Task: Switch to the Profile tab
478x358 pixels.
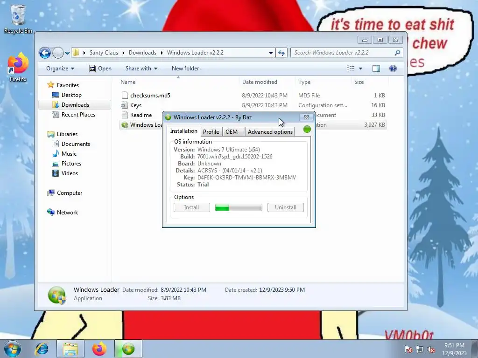Action: (211, 131)
